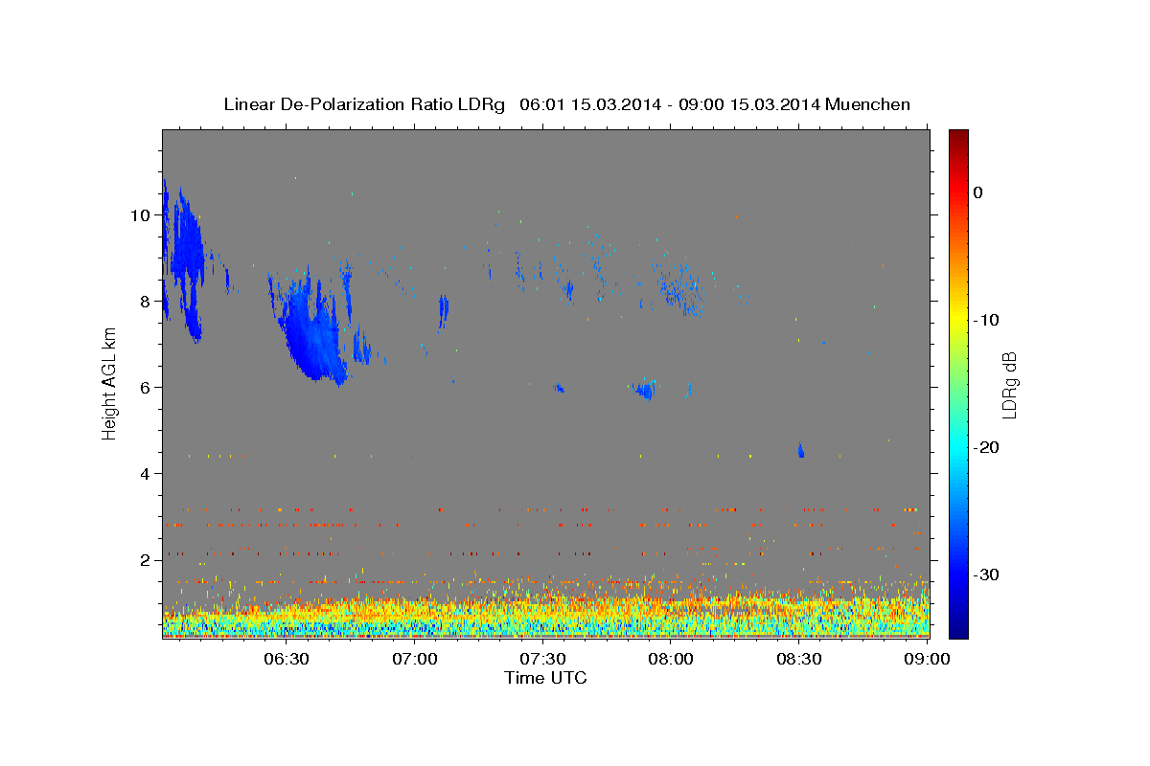Click the 06:30 time axis label

coord(286,659)
